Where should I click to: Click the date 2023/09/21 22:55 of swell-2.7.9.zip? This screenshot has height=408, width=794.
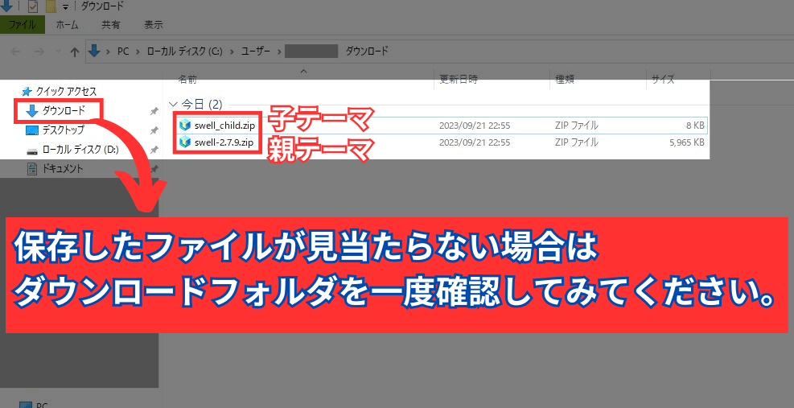coord(475,142)
